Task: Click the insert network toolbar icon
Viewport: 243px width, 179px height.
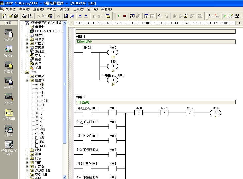Action: pyautogui.click(x=211, y=16)
